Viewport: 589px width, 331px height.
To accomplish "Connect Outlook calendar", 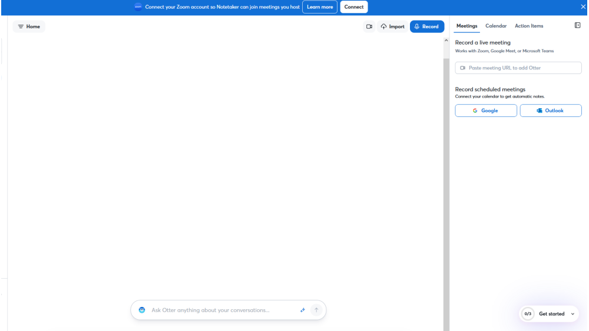I will click(x=551, y=111).
